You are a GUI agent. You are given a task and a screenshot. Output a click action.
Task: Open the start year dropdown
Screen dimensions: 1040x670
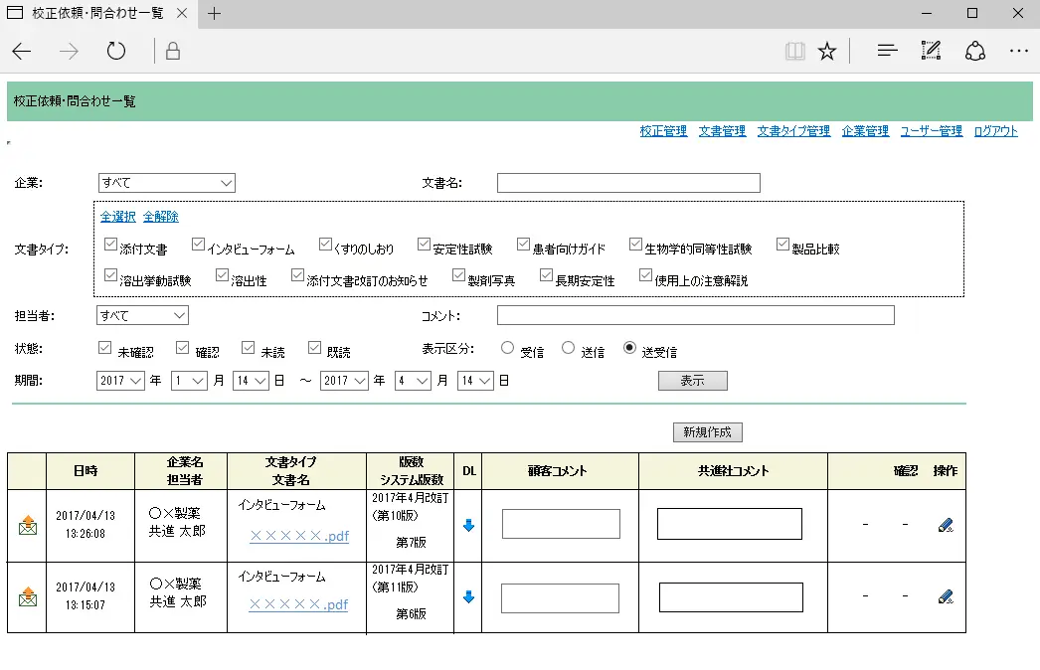tap(120, 380)
